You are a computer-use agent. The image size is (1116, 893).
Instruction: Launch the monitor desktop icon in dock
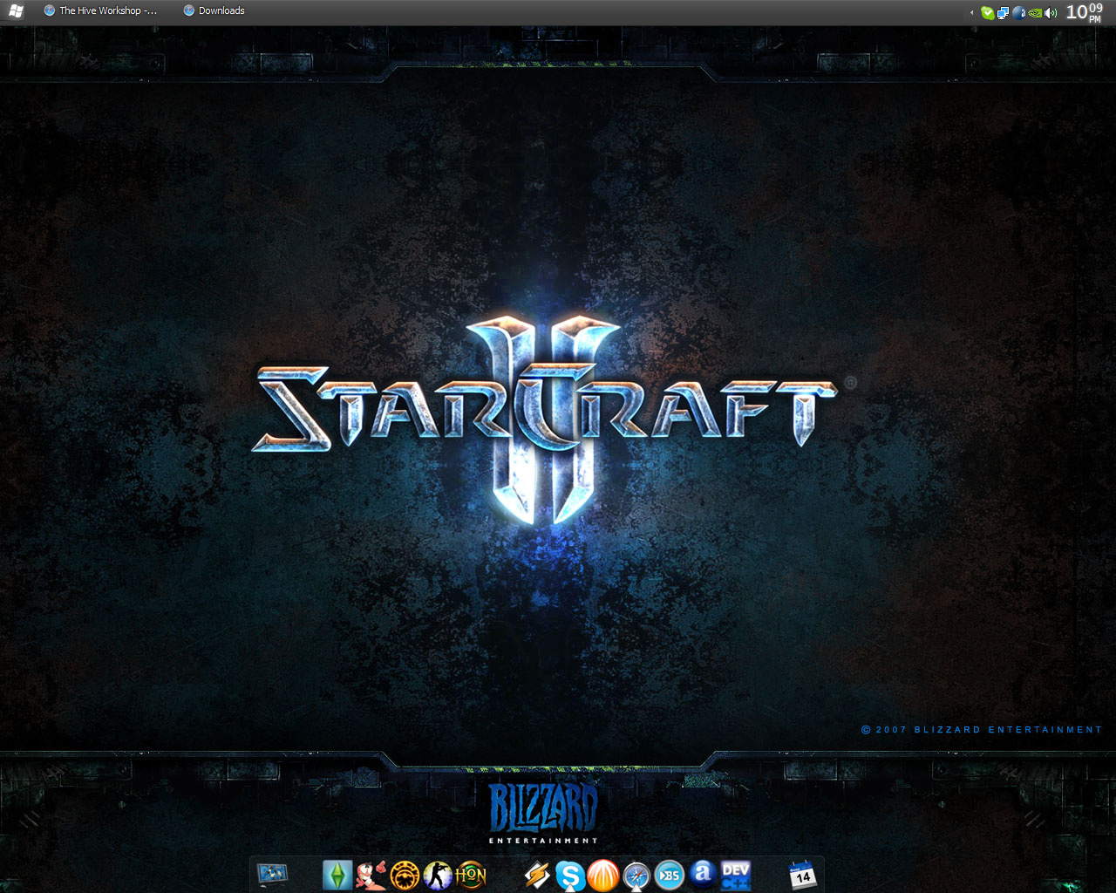[x=273, y=874]
